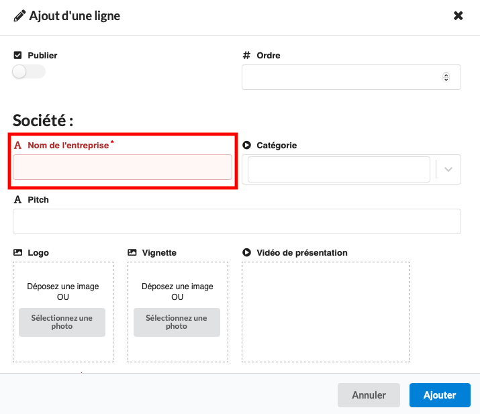Click the image icon beside Vignette
The width and height of the screenshot is (480, 414).
(x=132, y=253)
